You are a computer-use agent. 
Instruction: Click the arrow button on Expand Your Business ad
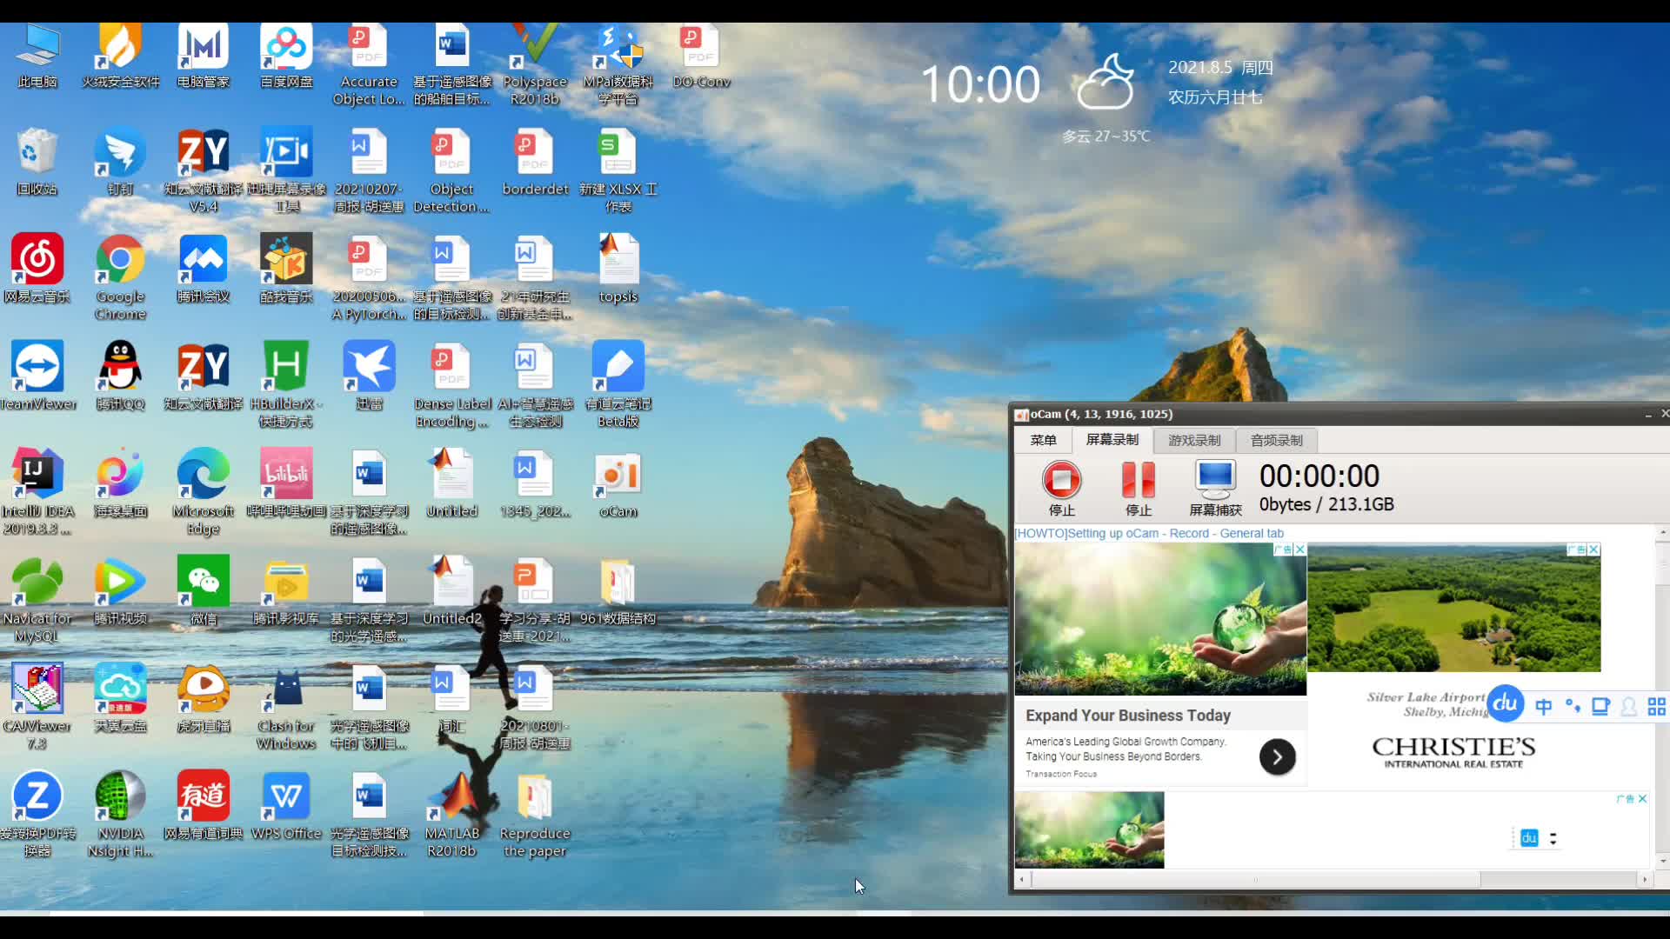pyautogui.click(x=1277, y=757)
